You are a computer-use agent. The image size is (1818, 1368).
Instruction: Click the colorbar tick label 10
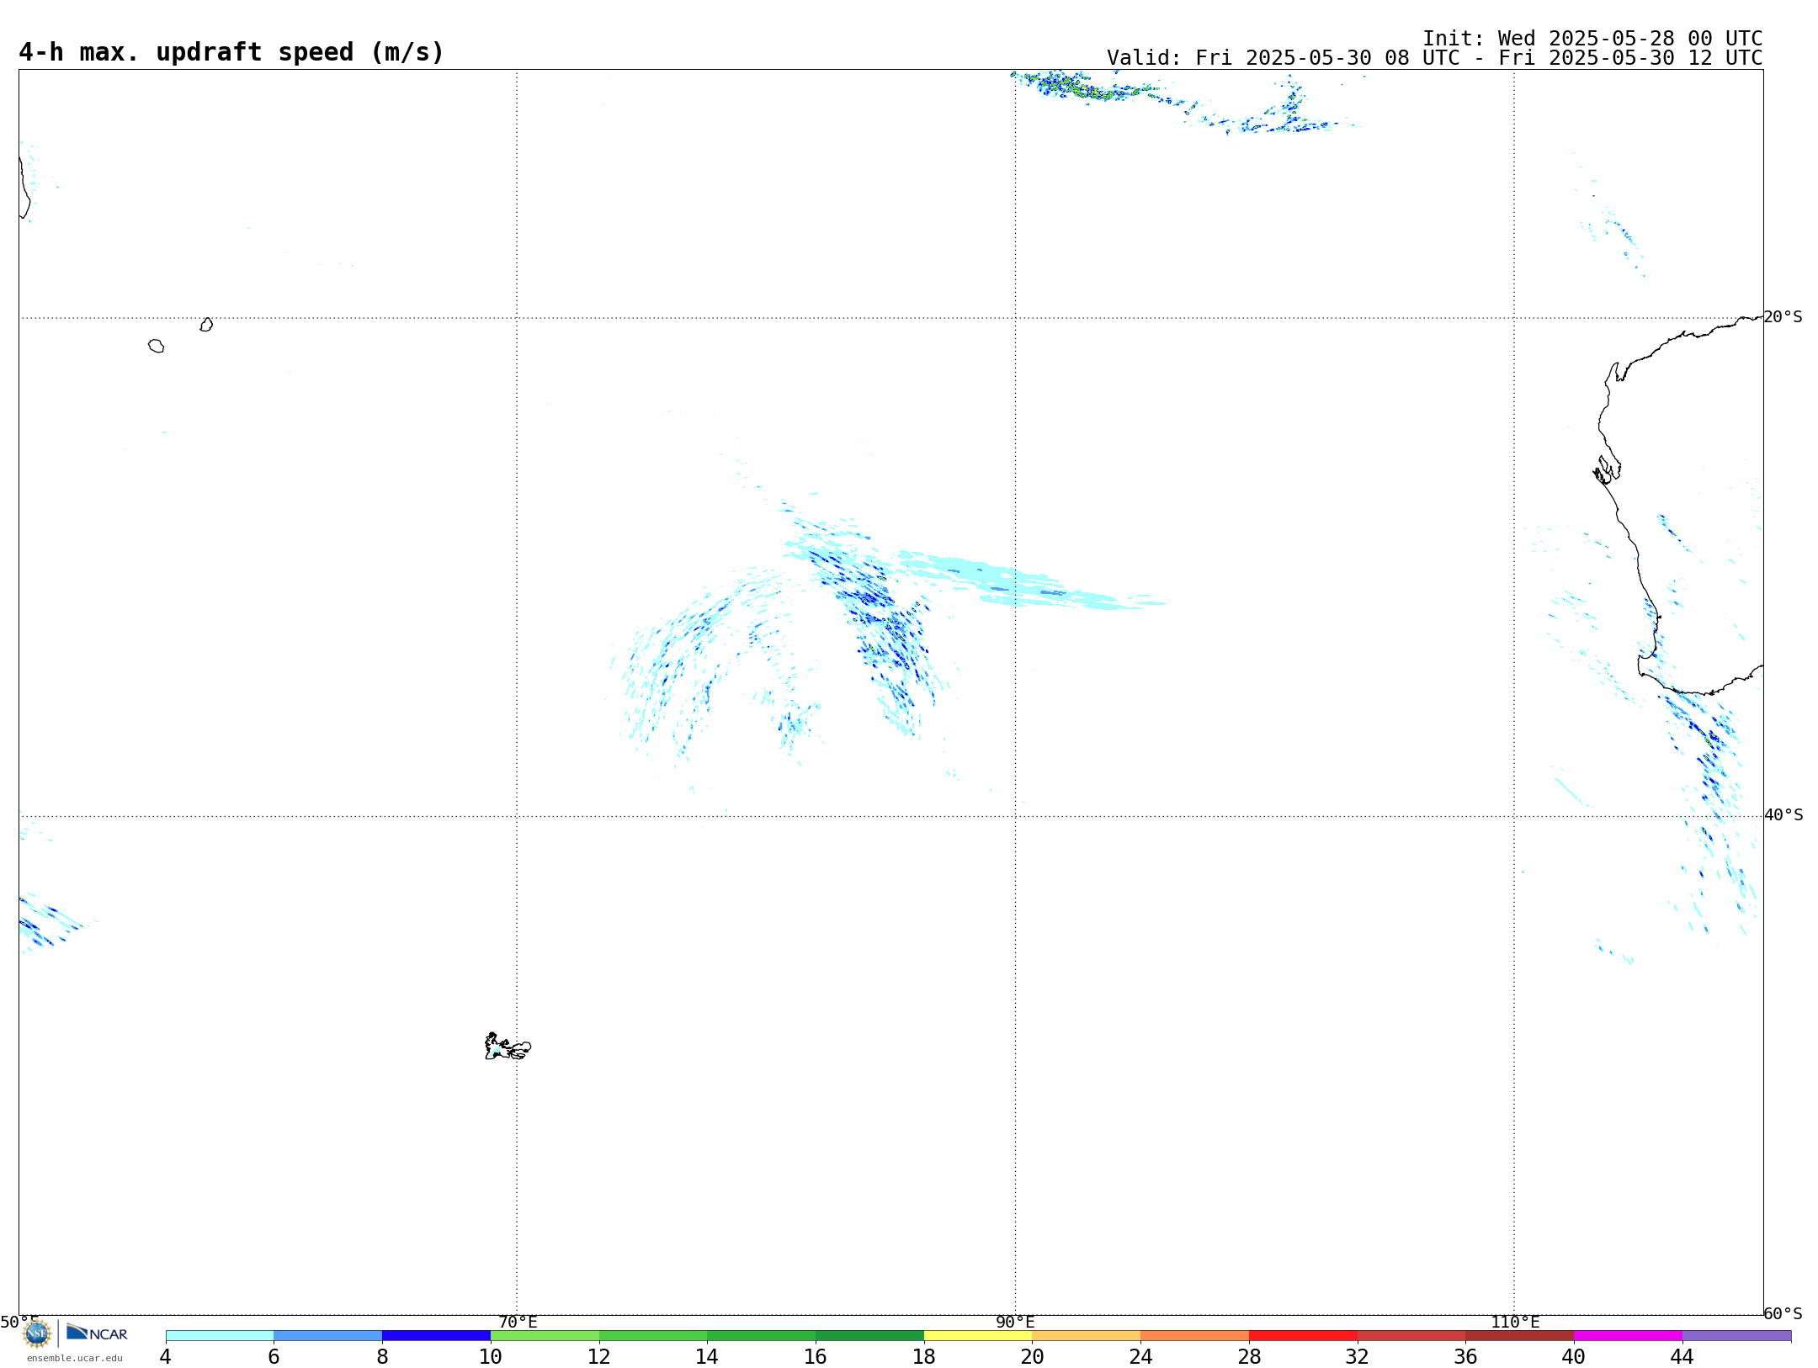pos(491,1357)
